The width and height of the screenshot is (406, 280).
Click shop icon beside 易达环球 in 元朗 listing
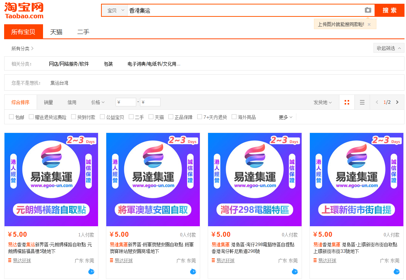coord(10,260)
